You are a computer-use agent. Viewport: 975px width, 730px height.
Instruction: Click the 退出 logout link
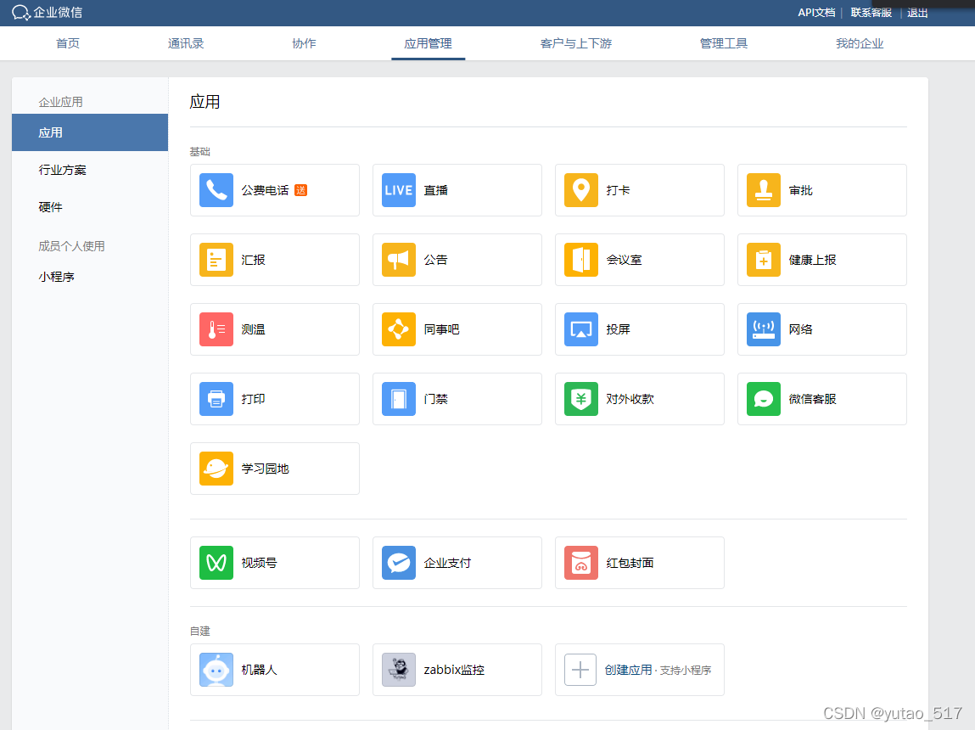click(917, 13)
